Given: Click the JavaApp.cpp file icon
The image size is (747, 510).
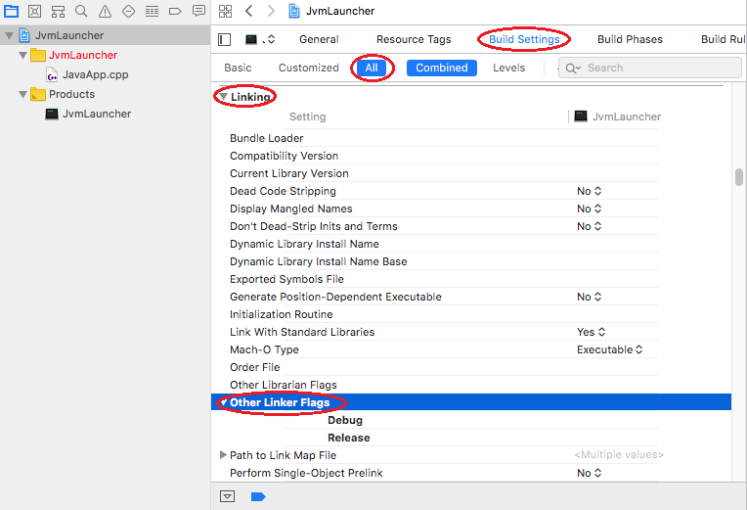Looking at the screenshot, I should [52, 75].
